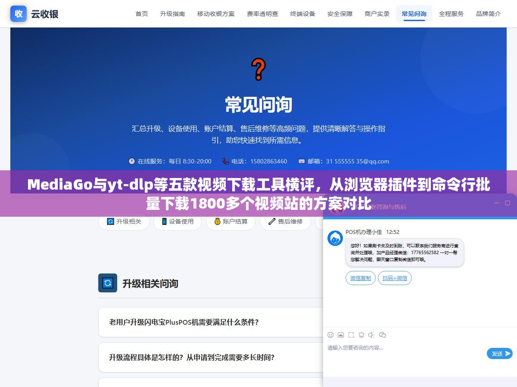Click the 云收银 brand name text
Image resolution: width=517 pixels, height=387 pixels.
pos(44,14)
